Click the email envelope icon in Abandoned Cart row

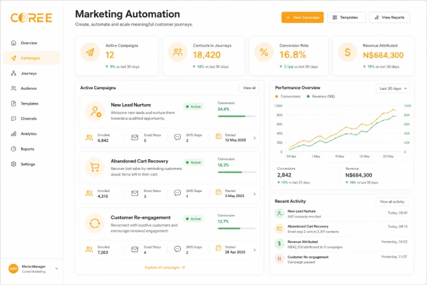click(134, 193)
